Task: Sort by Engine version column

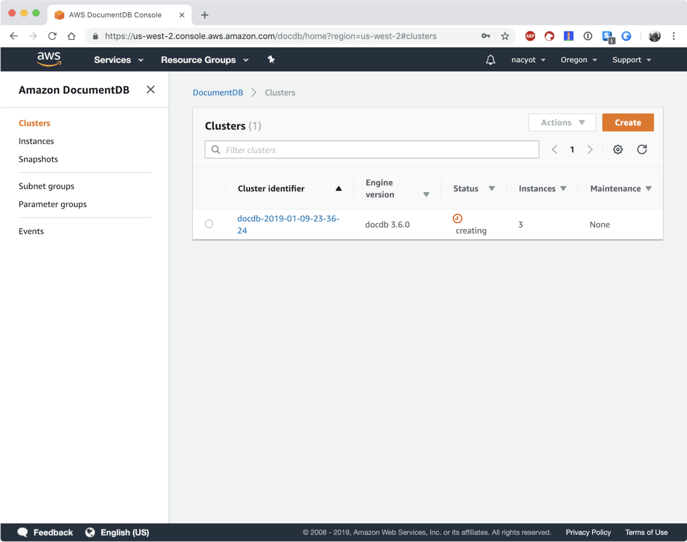Action: tap(398, 189)
